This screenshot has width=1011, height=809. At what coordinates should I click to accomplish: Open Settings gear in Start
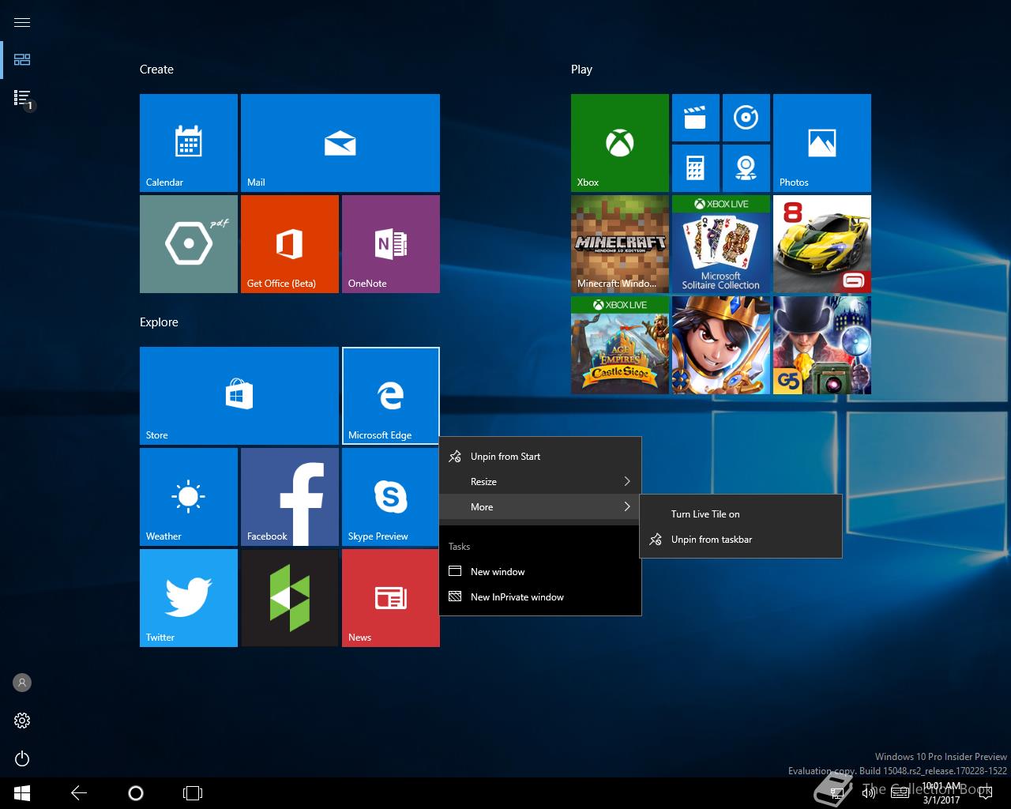[x=22, y=721]
